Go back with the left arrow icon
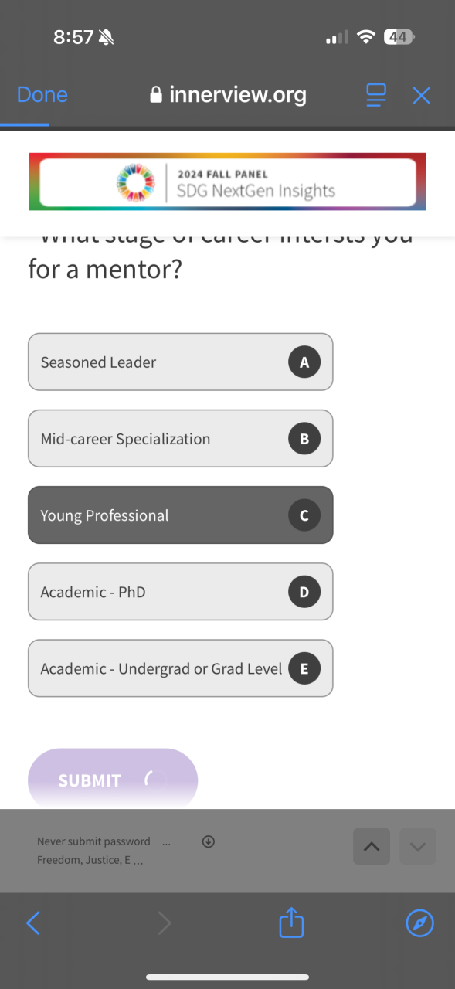Image resolution: width=455 pixels, height=989 pixels. [32, 923]
